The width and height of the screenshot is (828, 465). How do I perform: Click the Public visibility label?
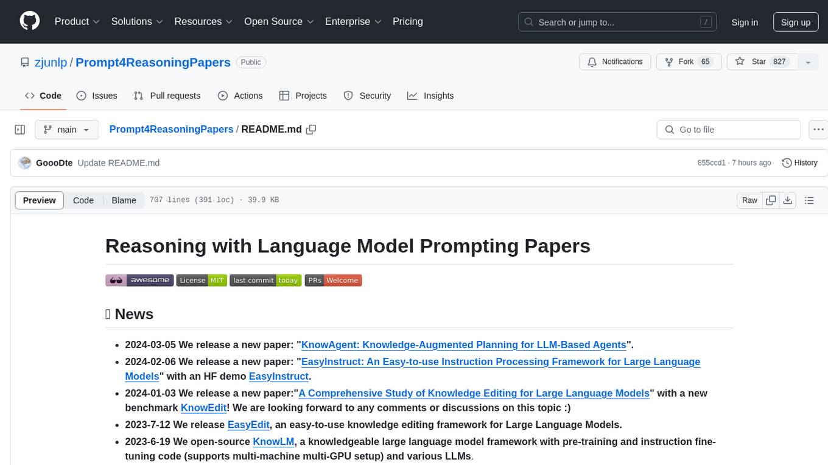click(251, 62)
